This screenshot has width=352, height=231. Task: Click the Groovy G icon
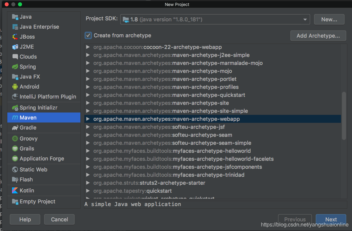[x=15, y=139]
